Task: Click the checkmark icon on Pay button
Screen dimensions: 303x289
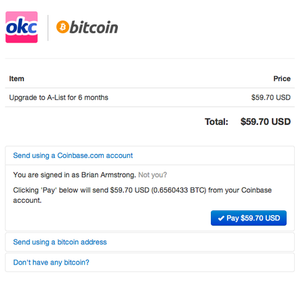Action: [221, 218]
